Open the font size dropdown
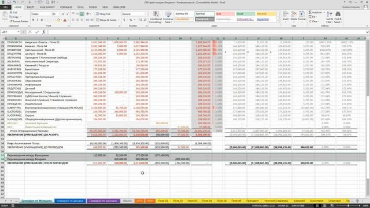The width and height of the screenshot is (370, 208). tap(59, 14)
